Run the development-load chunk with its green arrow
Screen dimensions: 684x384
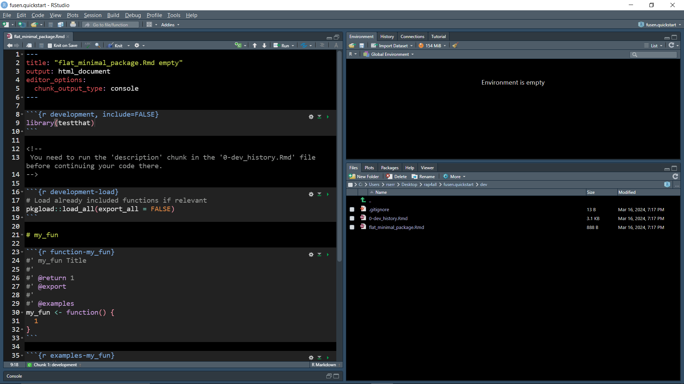click(x=328, y=194)
